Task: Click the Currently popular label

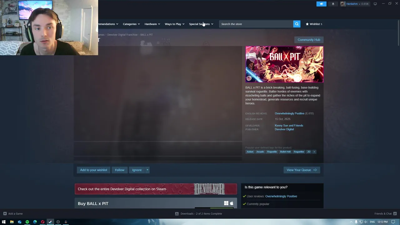Action: pos(258,204)
